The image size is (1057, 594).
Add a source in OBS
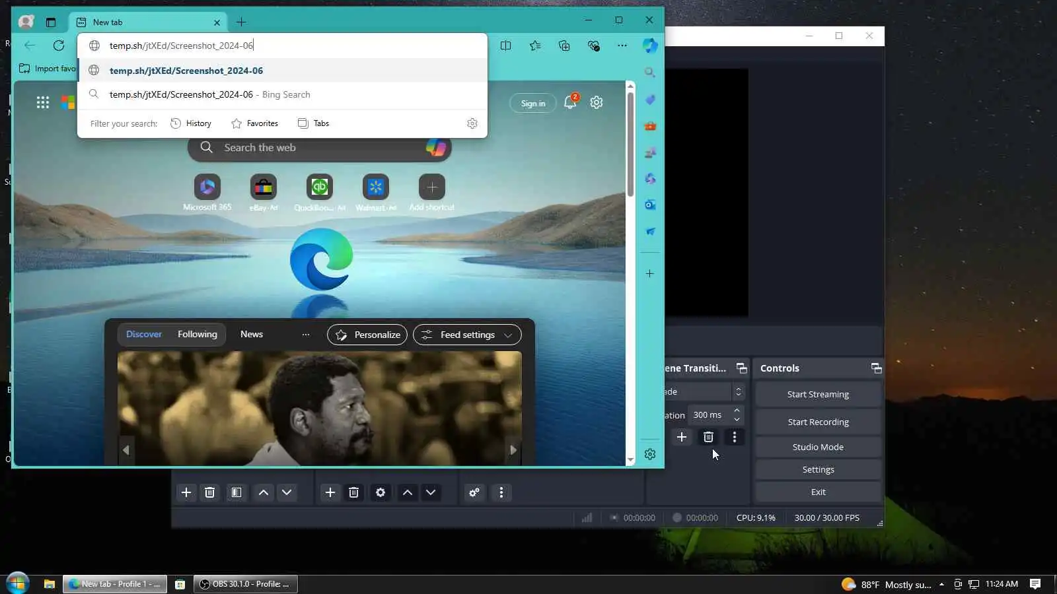(x=330, y=492)
